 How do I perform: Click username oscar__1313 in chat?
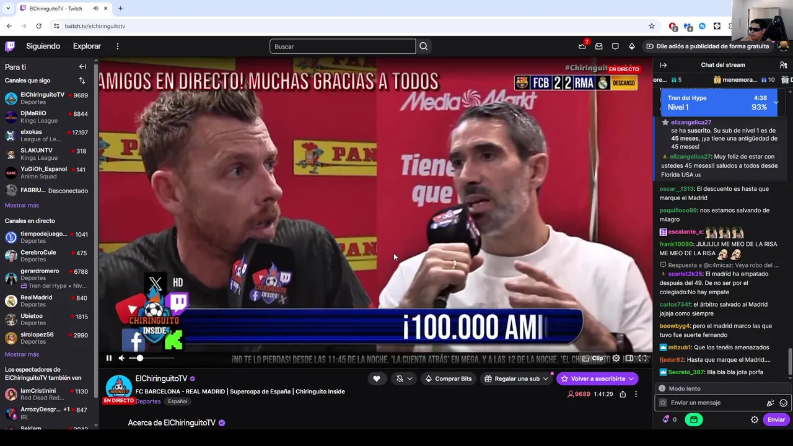click(x=677, y=189)
